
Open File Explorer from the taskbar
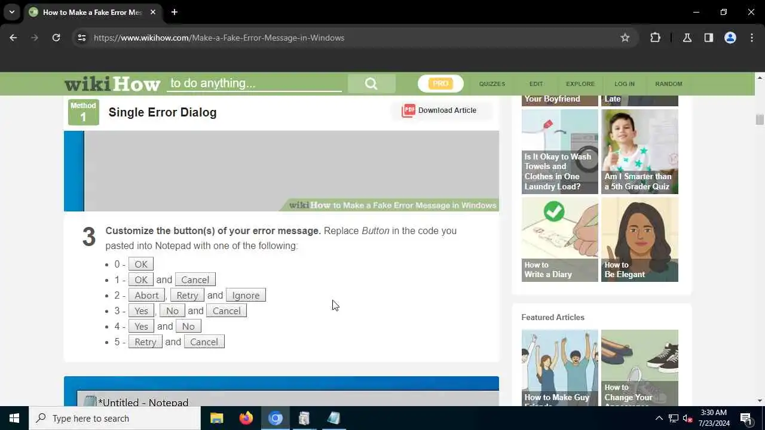click(x=217, y=418)
